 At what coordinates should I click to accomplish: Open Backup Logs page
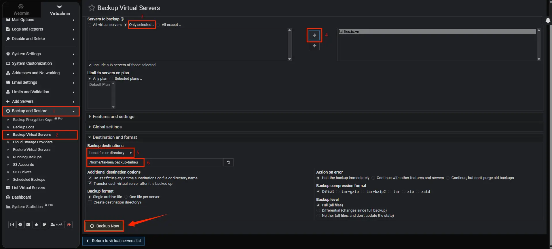point(24,127)
